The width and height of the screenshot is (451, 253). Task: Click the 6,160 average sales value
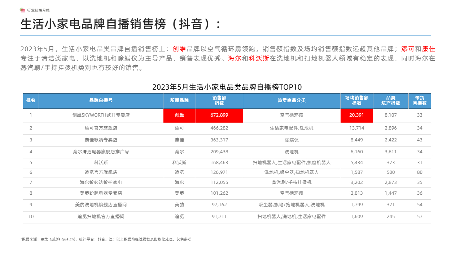coord(356,152)
